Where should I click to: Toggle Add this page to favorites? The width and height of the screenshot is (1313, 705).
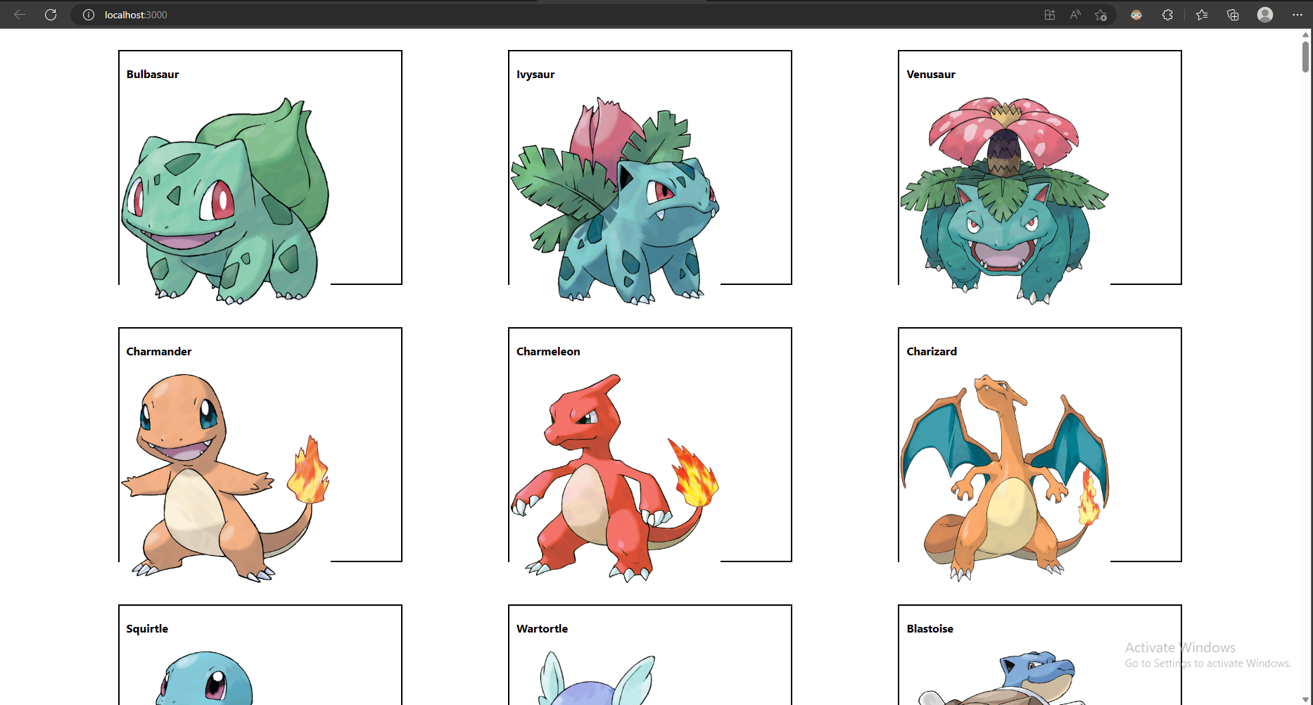click(1101, 14)
